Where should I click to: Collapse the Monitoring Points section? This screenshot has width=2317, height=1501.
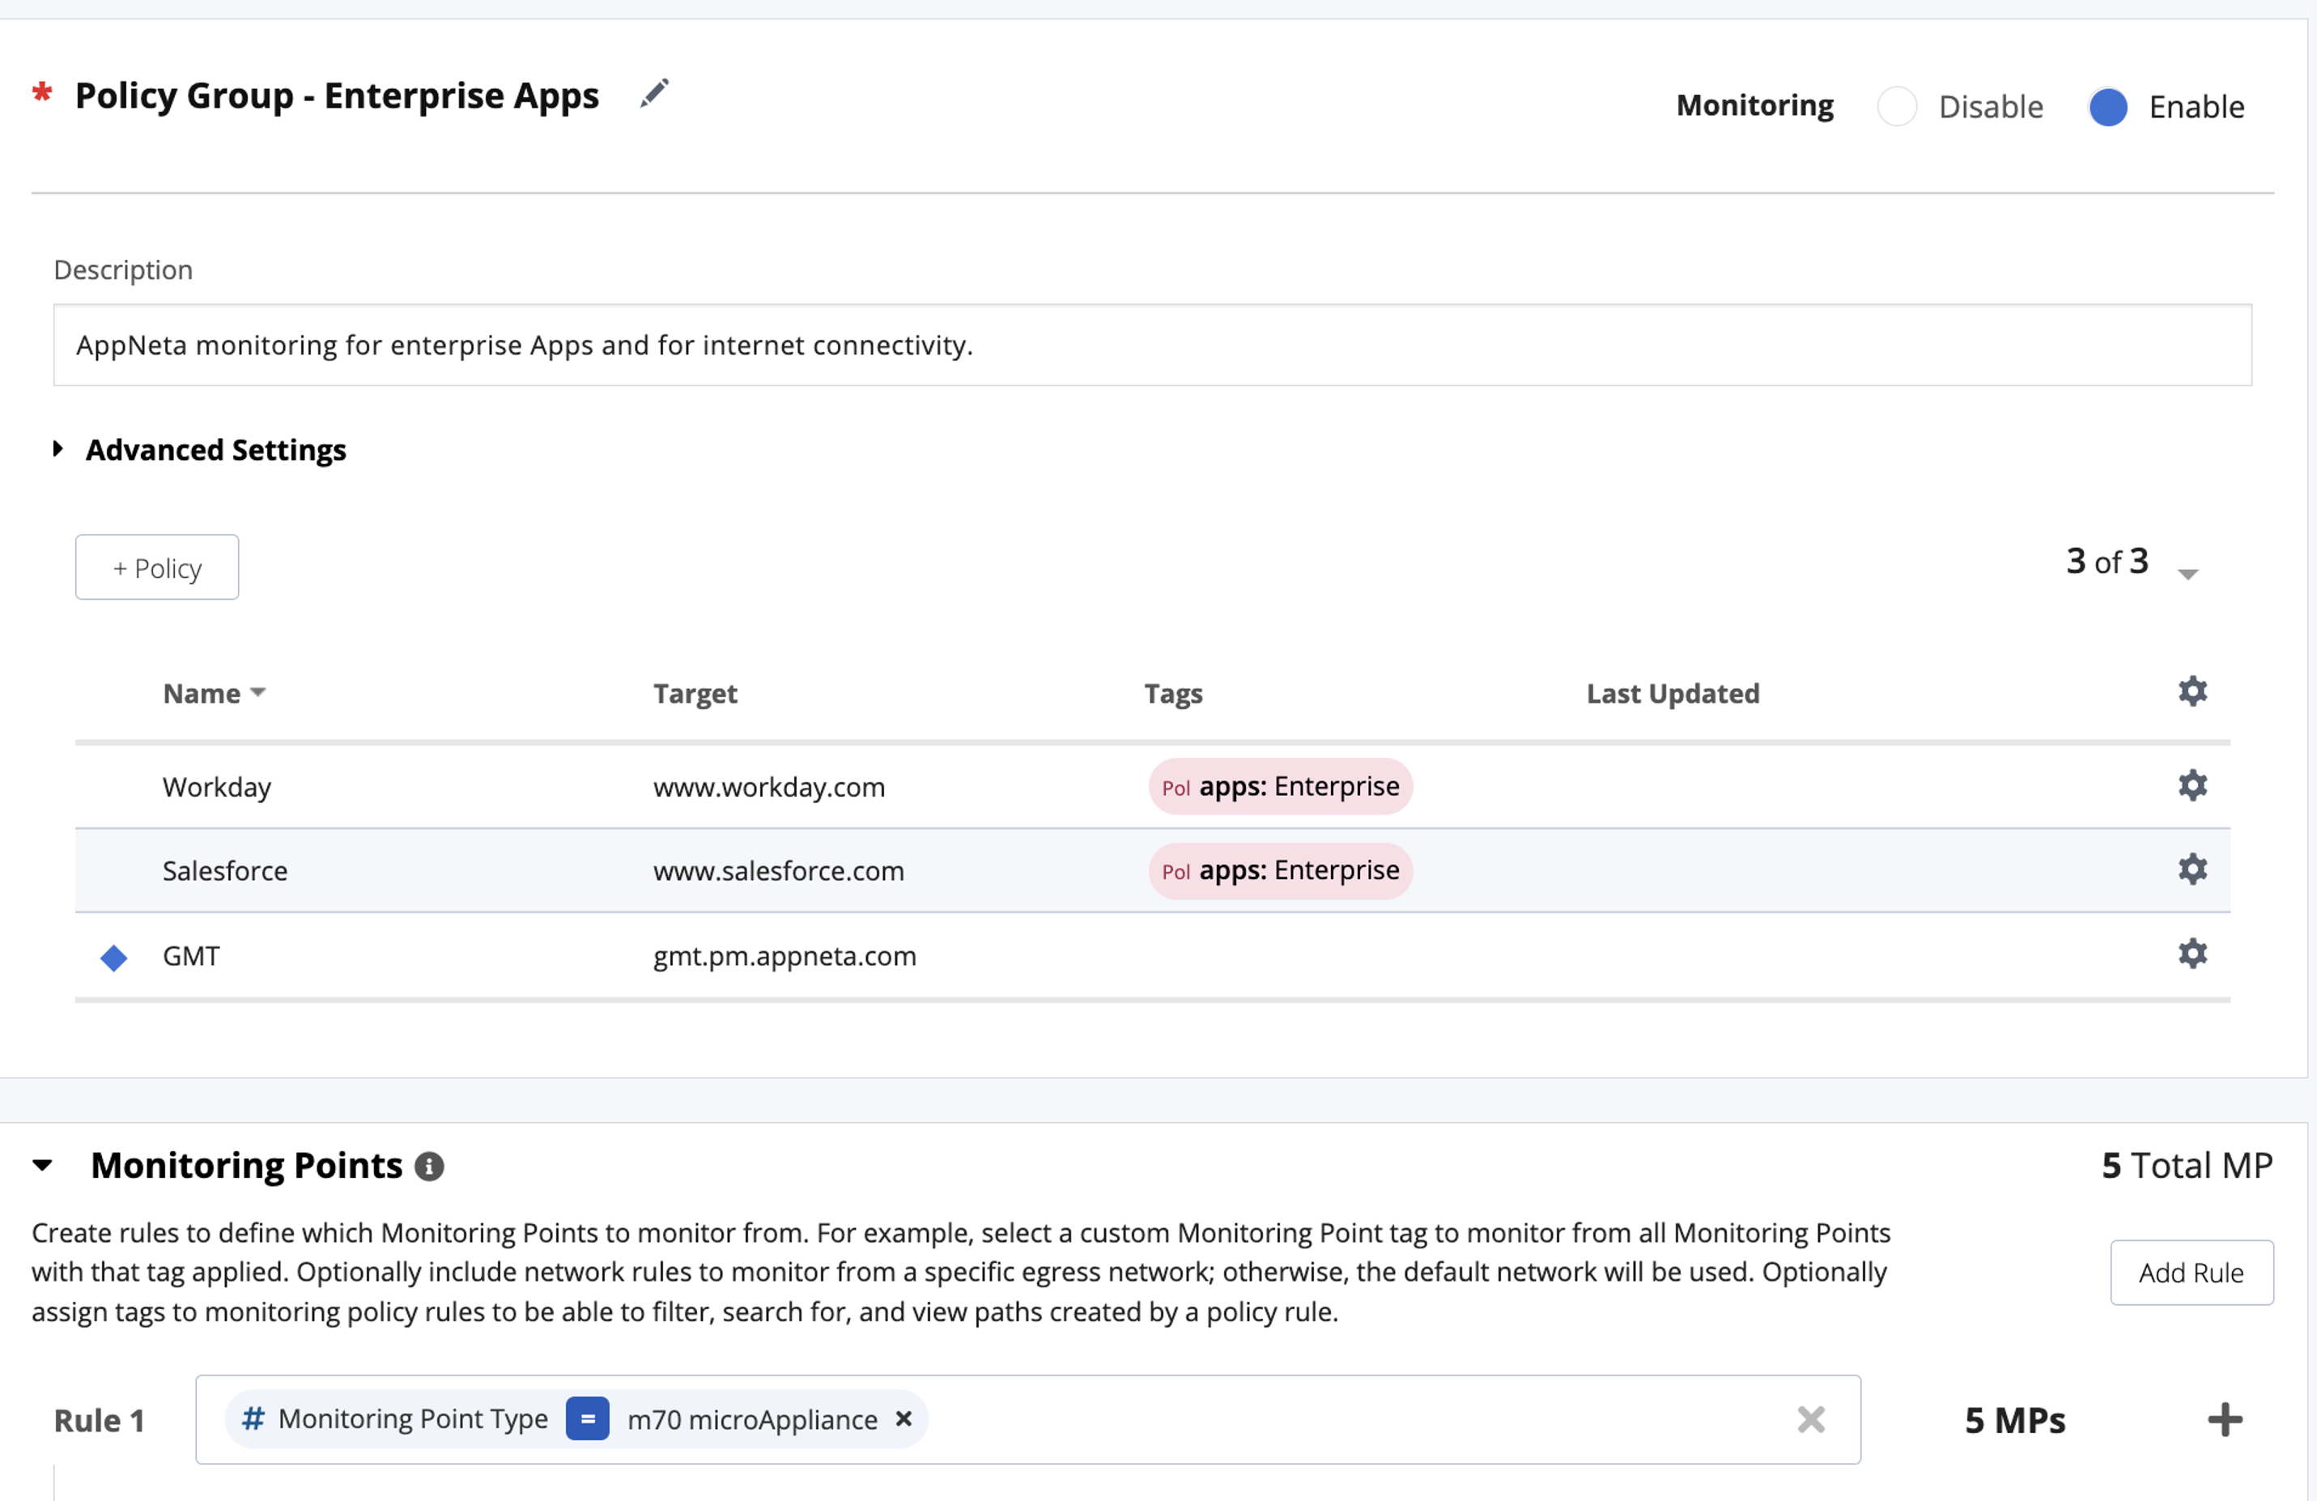pyautogui.click(x=43, y=1165)
